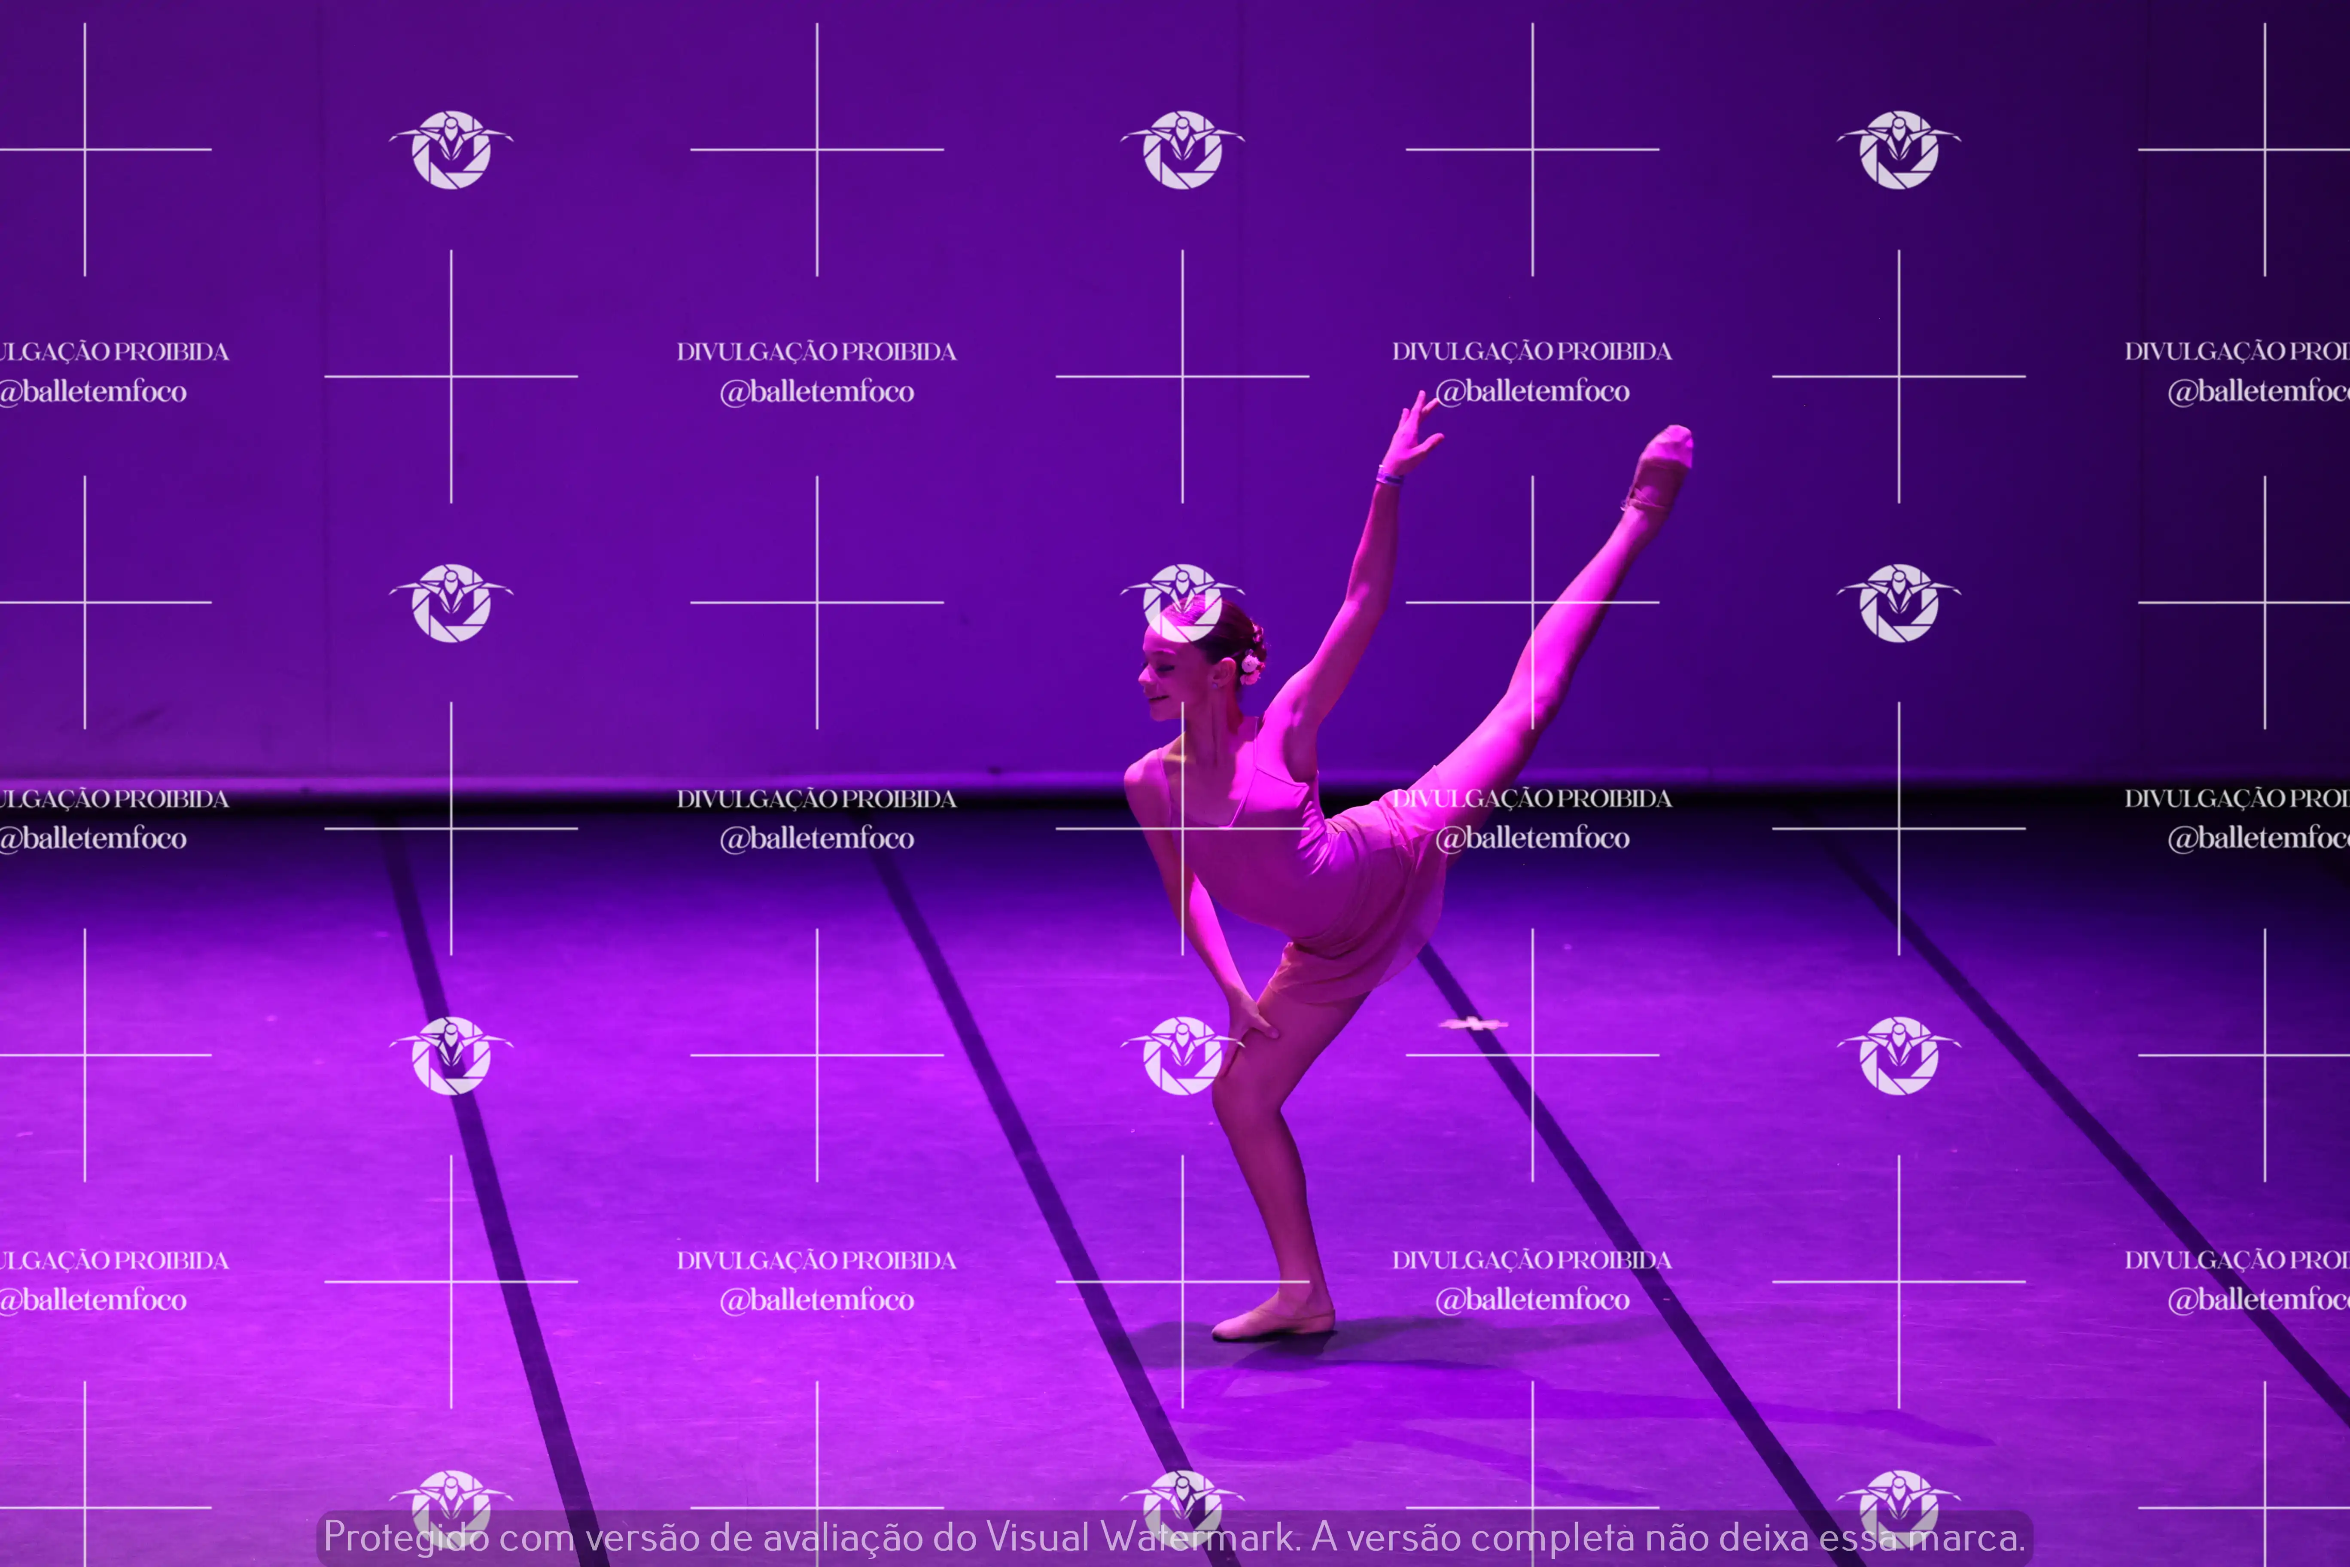Click DIVULGAÇÃO PROIBIDA text over the dancer's skirt
This screenshot has height=1567, width=2350.
coord(1532,799)
